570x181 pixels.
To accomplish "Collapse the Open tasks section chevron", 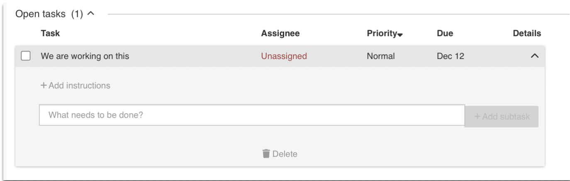I will [91, 13].
